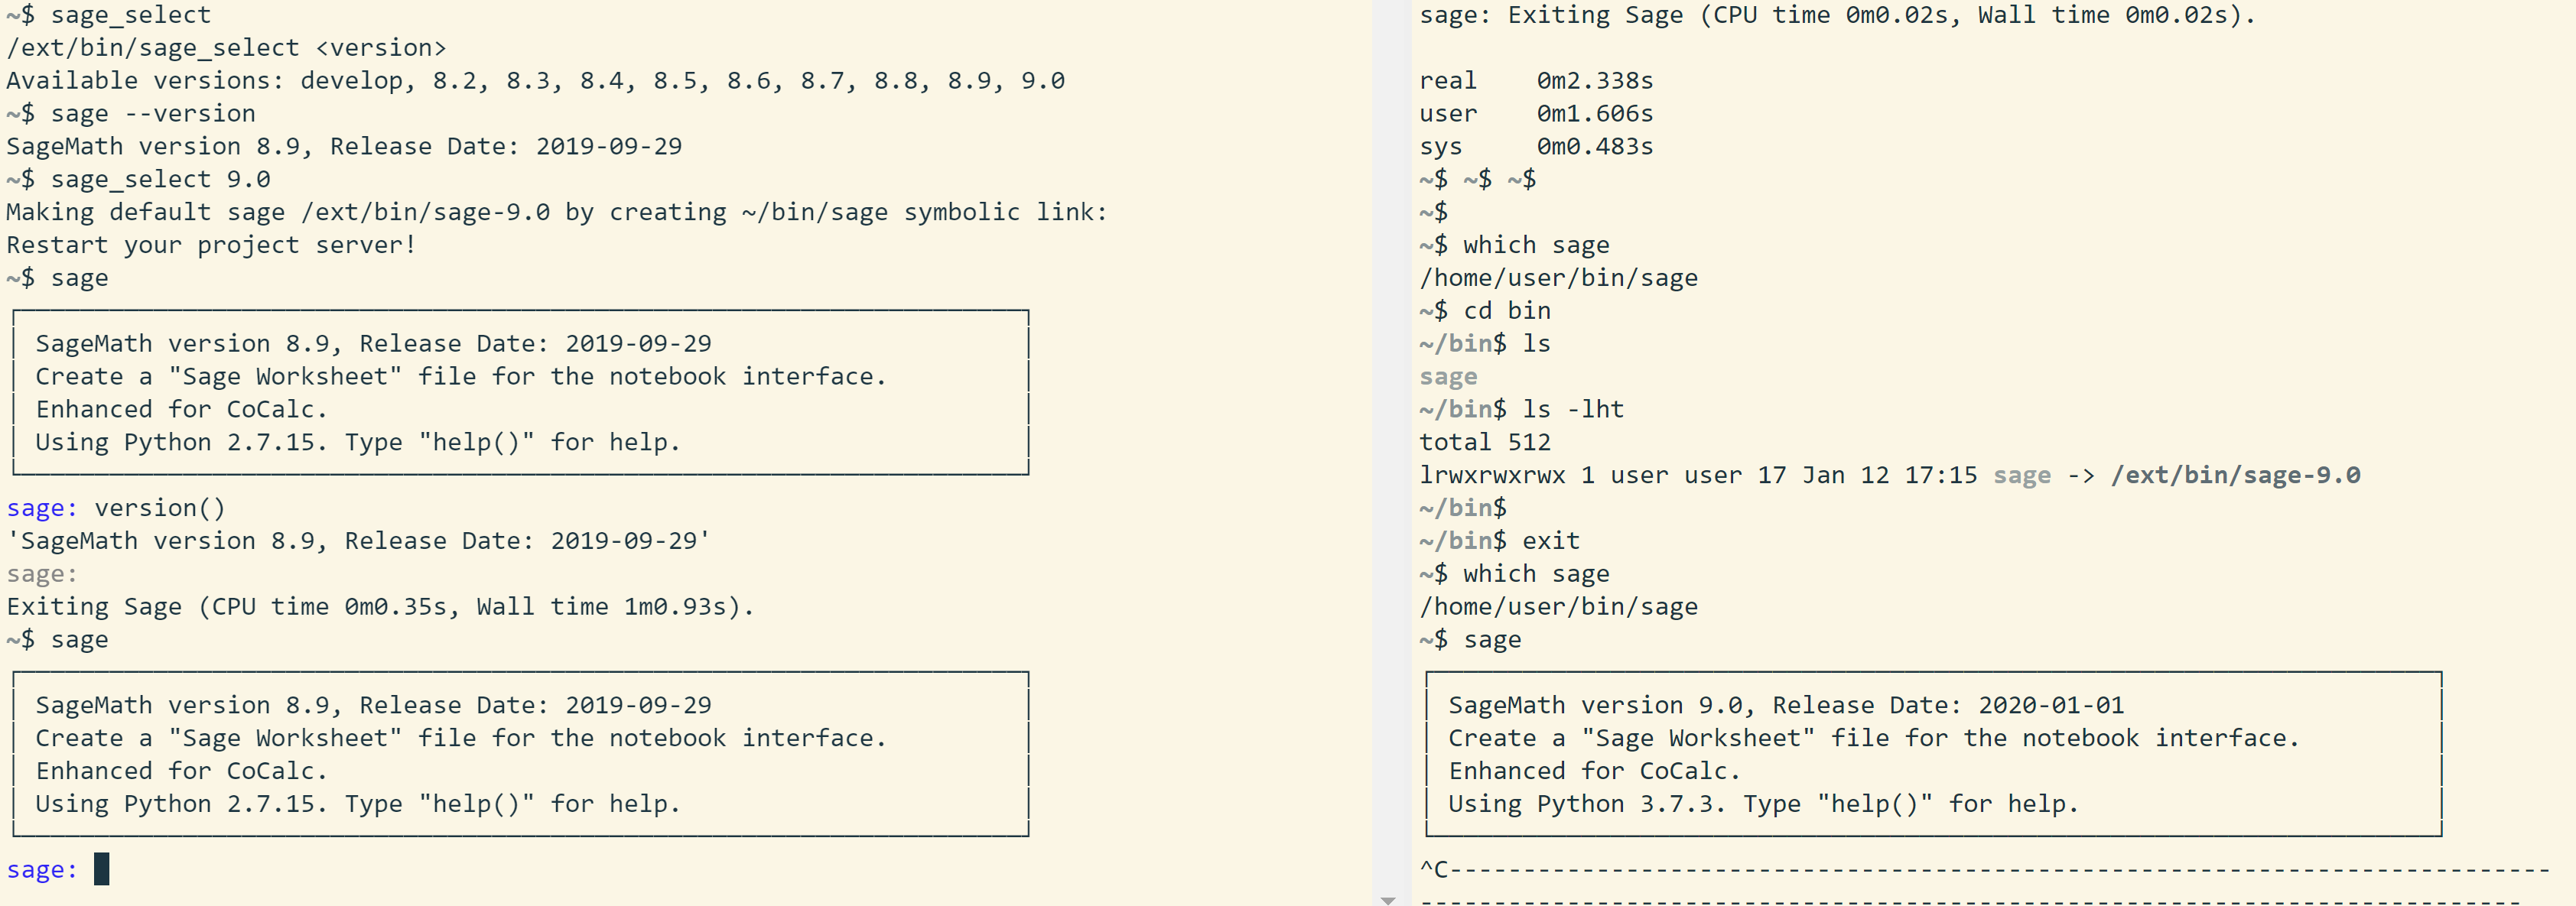Click the 'Using Python 3.7.3' line in the right banner

click(x=1763, y=803)
